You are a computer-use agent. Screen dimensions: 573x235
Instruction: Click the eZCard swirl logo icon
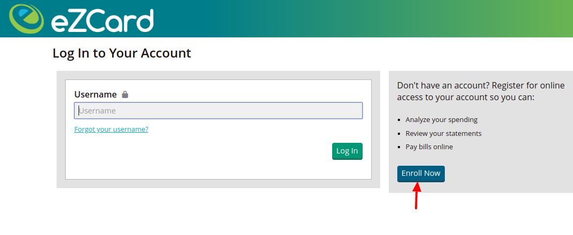[x=26, y=19]
